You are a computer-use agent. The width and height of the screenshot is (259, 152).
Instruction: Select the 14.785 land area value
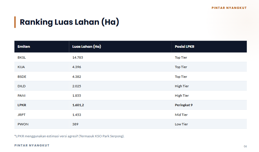[x=78, y=58]
